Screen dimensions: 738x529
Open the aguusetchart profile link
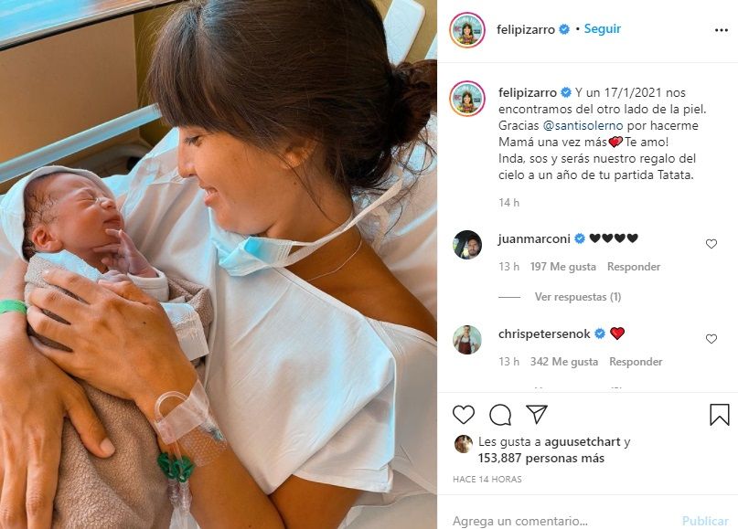583,442
